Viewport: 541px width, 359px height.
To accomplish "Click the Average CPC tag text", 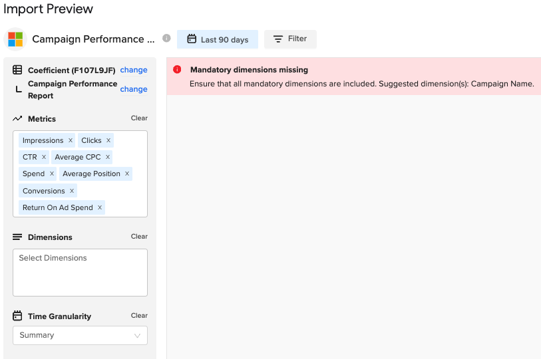I will [x=78, y=157].
